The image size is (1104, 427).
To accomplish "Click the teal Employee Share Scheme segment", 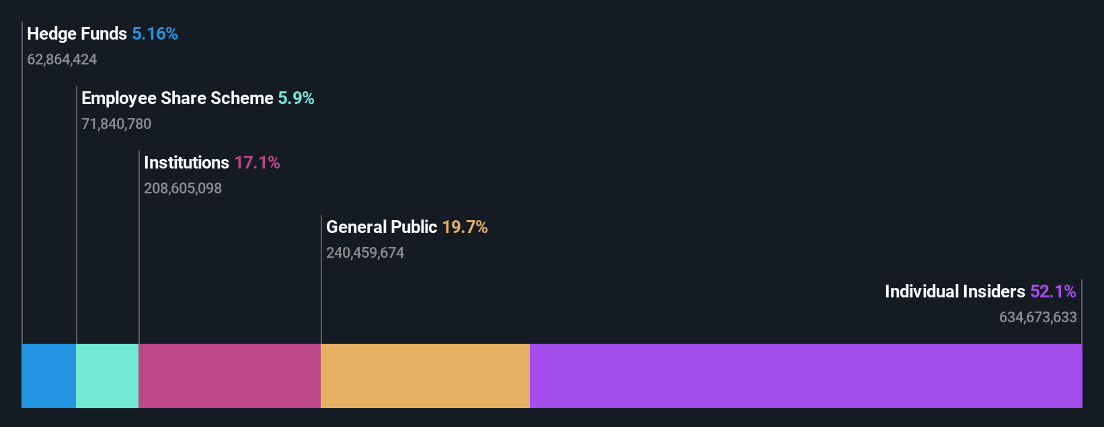I will pyautogui.click(x=107, y=376).
